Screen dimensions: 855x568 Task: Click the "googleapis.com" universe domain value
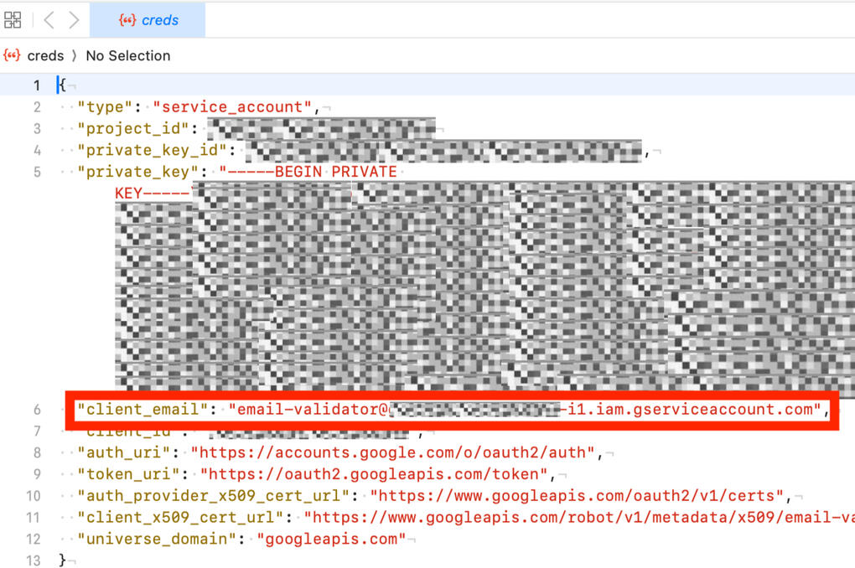pos(331,539)
